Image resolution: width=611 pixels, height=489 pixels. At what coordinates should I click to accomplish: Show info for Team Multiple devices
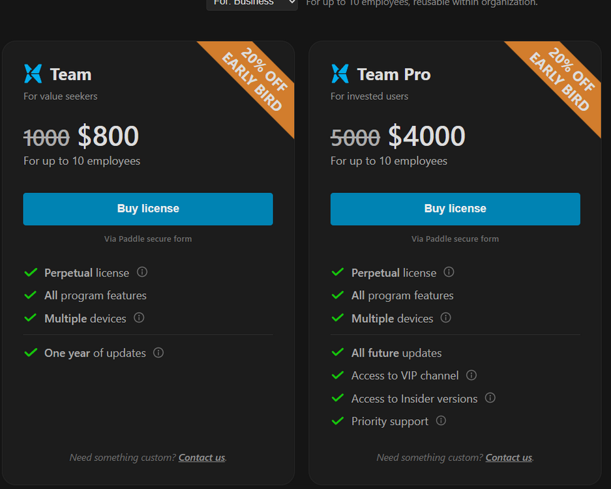pyautogui.click(x=139, y=318)
